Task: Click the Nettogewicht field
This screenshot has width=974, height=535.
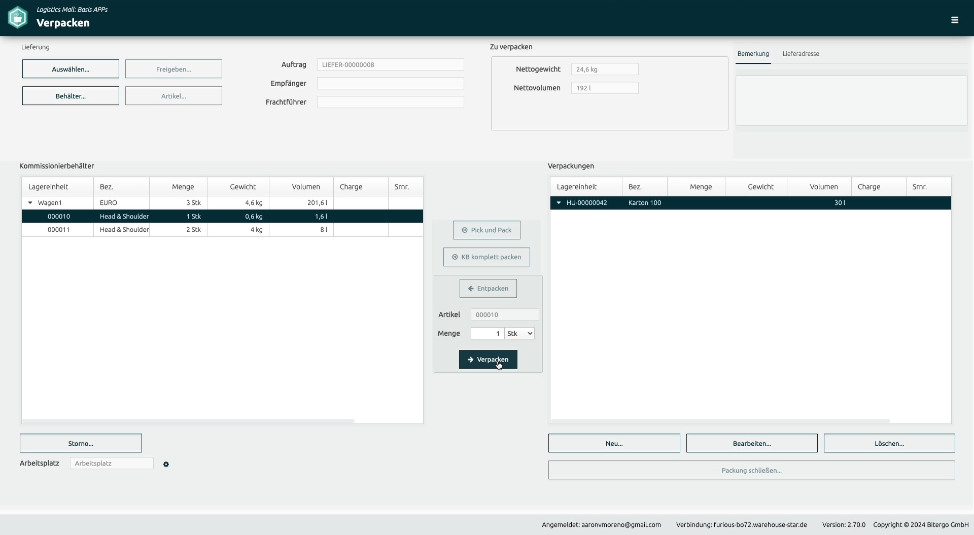Action: pos(605,69)
